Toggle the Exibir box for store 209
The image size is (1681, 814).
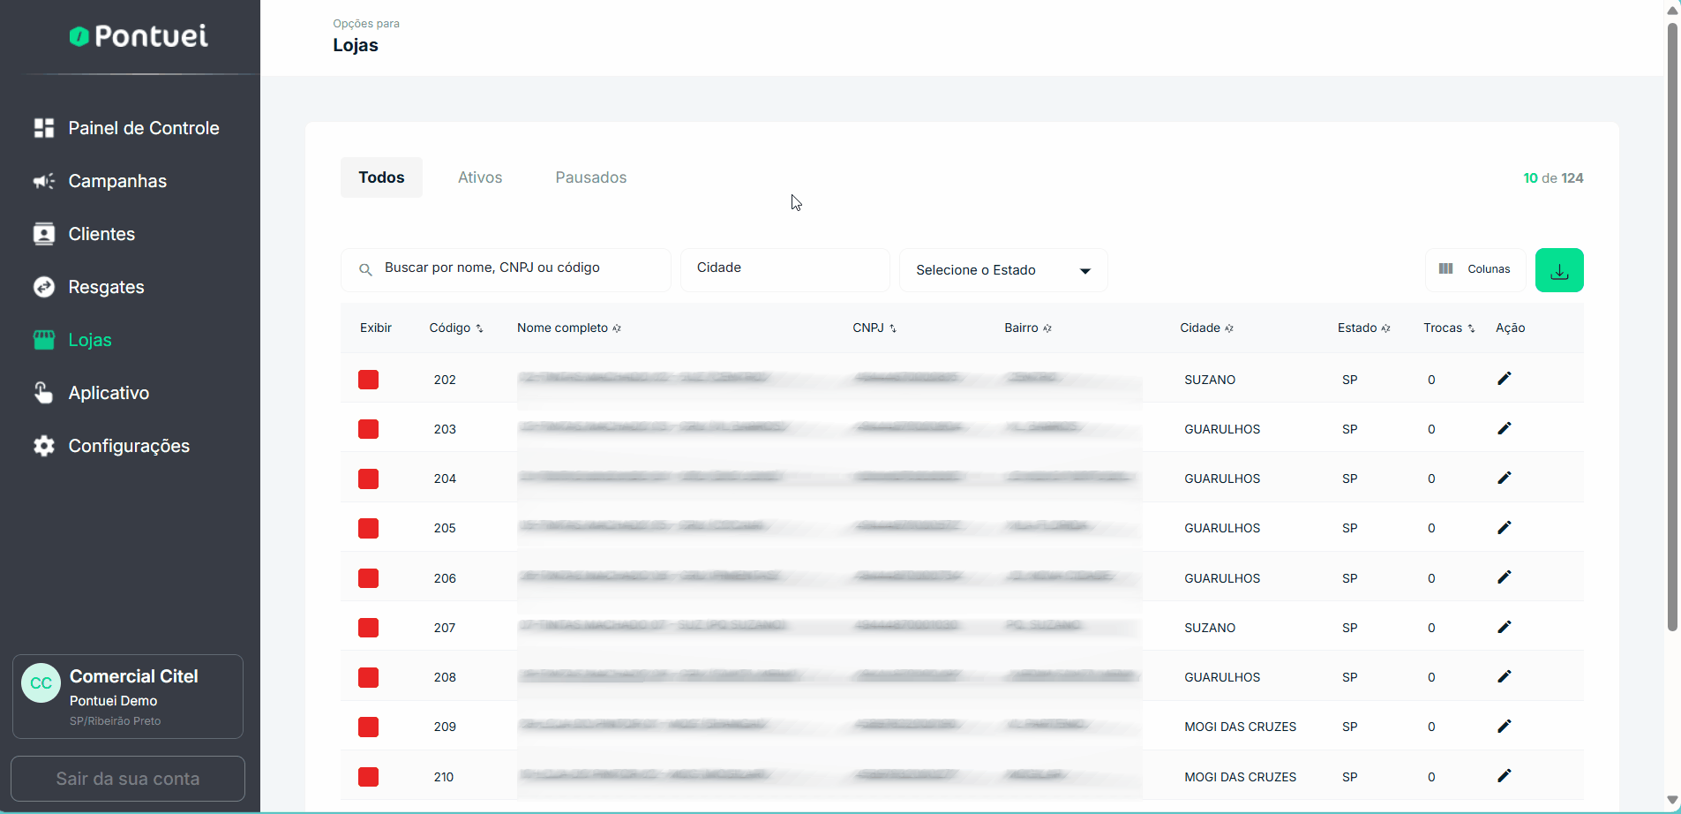pos(368,727)
